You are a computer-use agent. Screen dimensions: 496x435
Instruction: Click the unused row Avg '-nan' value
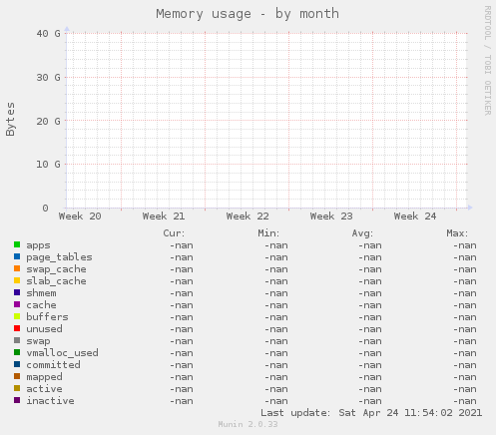[x=370, y=329]
